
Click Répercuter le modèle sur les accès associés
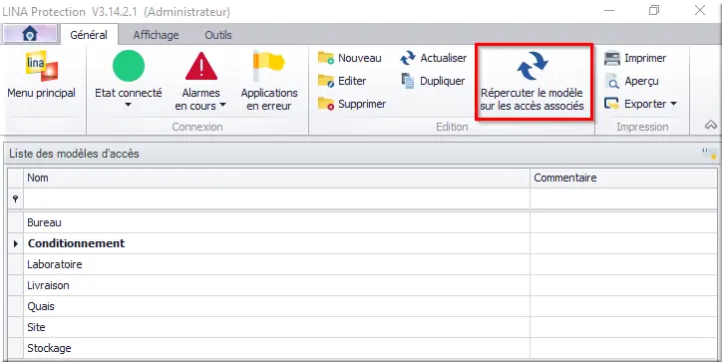tap(532, 82)
